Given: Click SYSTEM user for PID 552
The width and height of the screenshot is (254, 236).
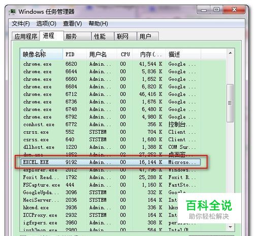Looking at the screenshot, I should tap(98, 132).
